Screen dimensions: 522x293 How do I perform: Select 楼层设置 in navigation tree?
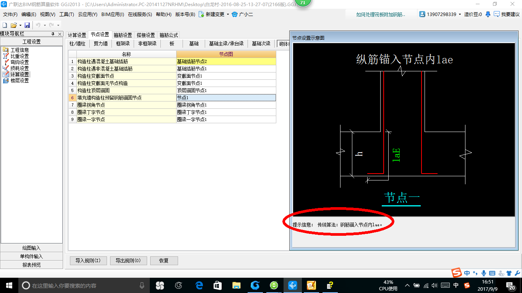click(x=19, y=80)
